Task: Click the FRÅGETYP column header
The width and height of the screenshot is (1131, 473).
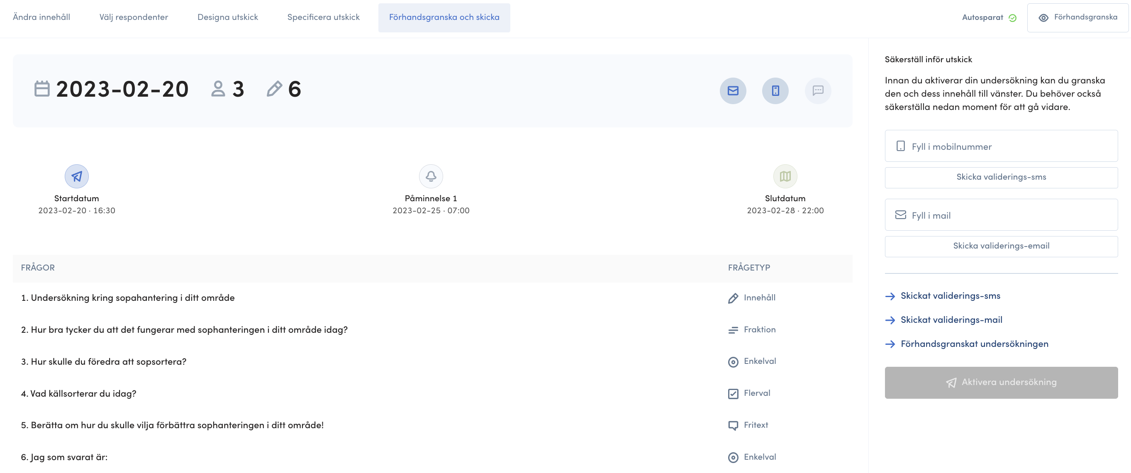Action: (748, 268)
